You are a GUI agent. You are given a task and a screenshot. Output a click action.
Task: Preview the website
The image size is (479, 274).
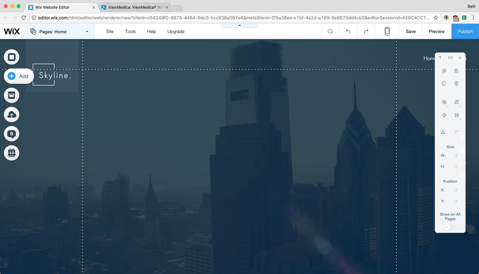[436, 31]
